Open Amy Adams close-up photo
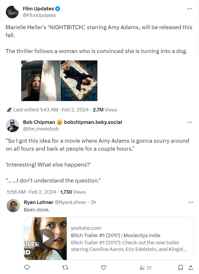199x274 pixels. pyautogui.click(x=40, y=81)
